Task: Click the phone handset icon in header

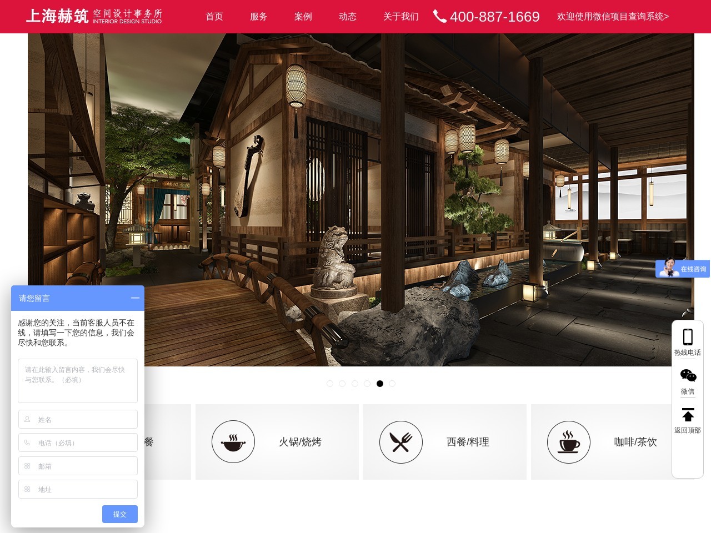Action: point(439,17)
